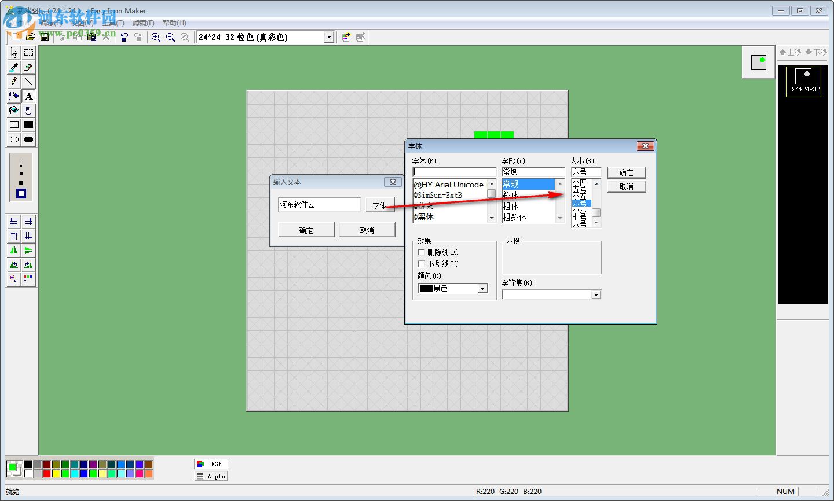Click the 字体 button in the text dialog
834x501 pixels.
point(380,205)
